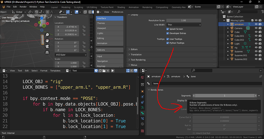Viewport: 264px width, 139px height.
Task: Open a text file with the folder icon
Action: point(104,71)
